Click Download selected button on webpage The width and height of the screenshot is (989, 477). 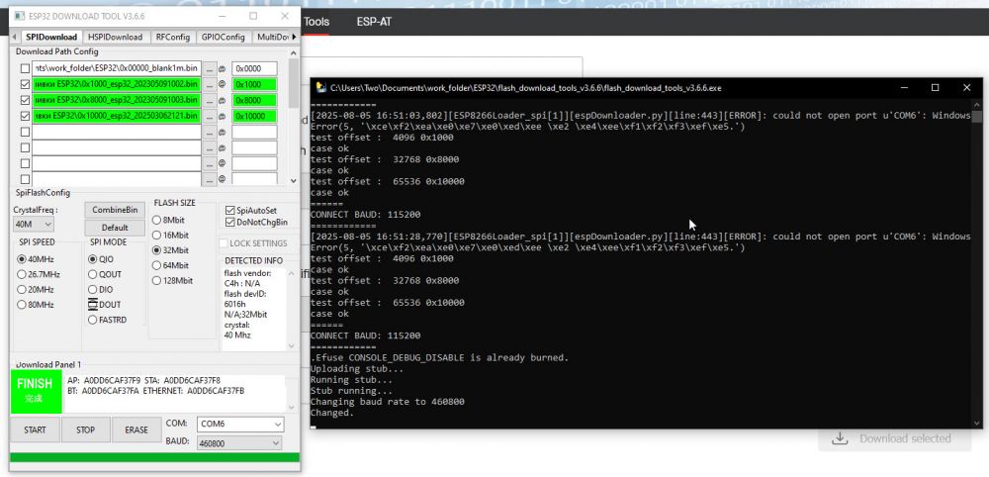pos(894,438)
